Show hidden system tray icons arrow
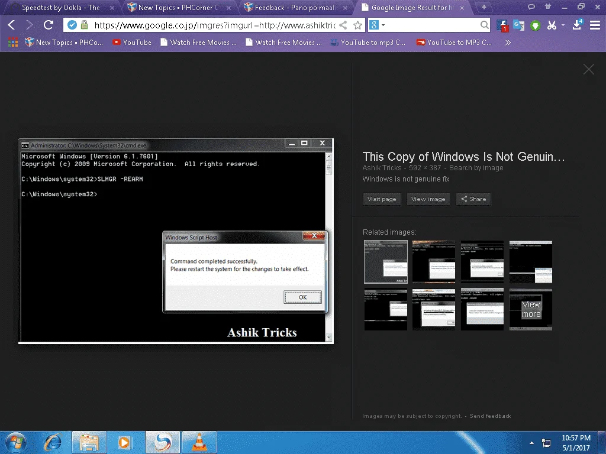This screenshot has width=606, height=454. click(x=532, y=443)
